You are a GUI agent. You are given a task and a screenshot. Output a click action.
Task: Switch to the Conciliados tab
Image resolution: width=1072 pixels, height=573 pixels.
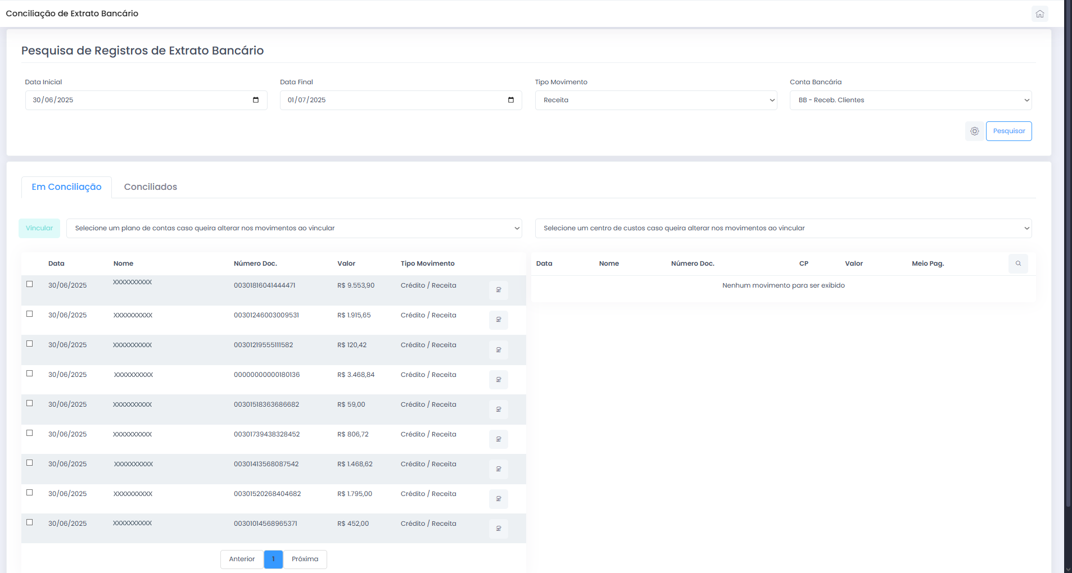[150, 187]
